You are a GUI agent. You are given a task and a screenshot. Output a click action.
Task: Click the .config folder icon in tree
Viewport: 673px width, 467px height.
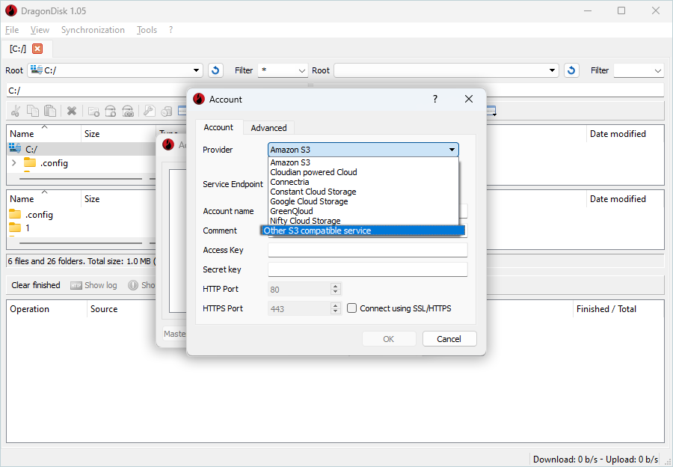click(x=30, y=163)
